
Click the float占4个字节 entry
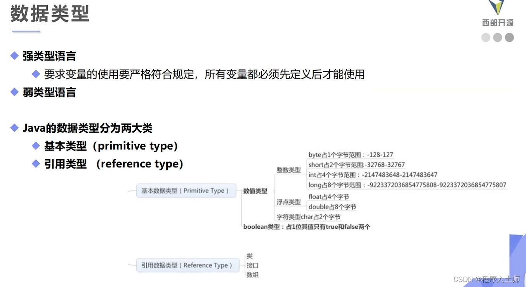pos(329,197)
